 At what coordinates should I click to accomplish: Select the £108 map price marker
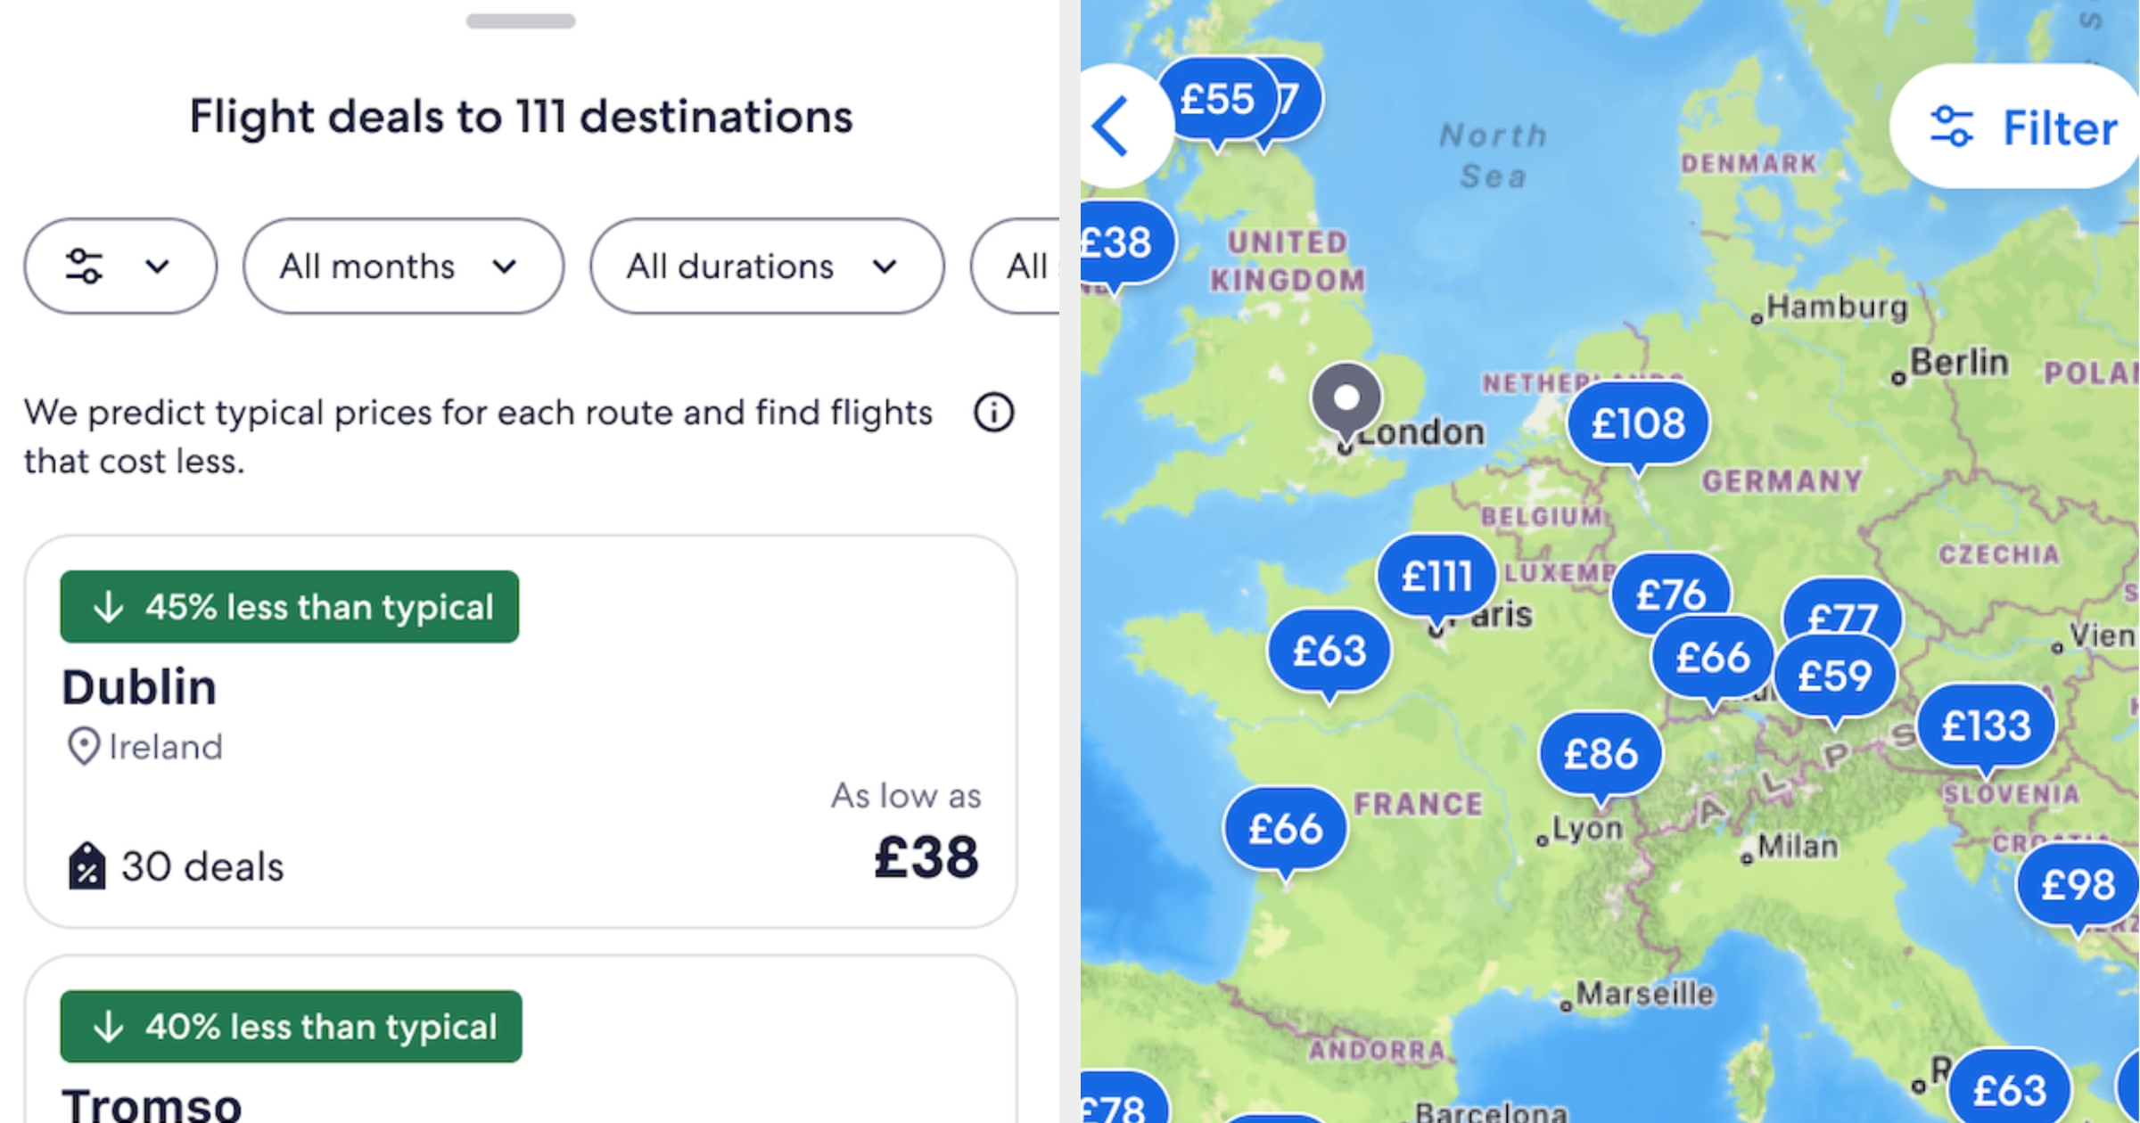[1638, 423]
